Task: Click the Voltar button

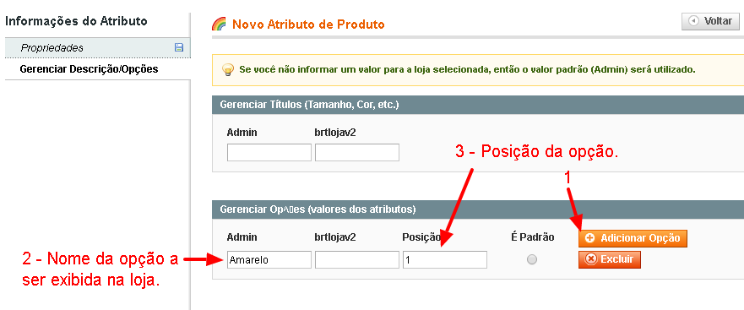Action: coord(710,21)
